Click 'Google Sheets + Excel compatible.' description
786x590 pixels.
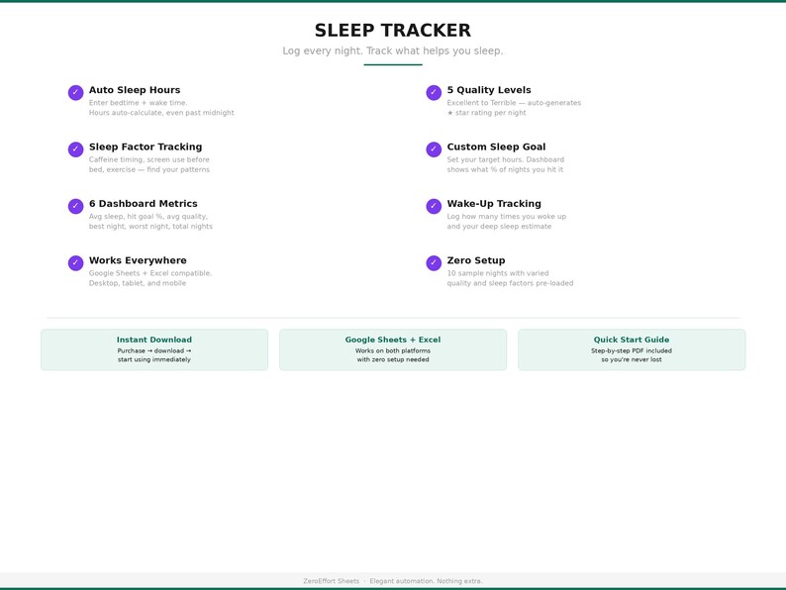(150, 273)
